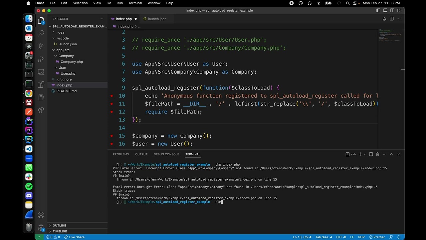Open the Extensions view
426x240 pixels.
[41, 85]
